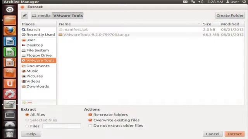Open Videos in Places sidebar

39,81
